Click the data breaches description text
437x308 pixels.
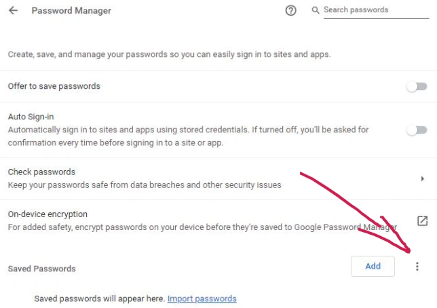pos(145,185)
